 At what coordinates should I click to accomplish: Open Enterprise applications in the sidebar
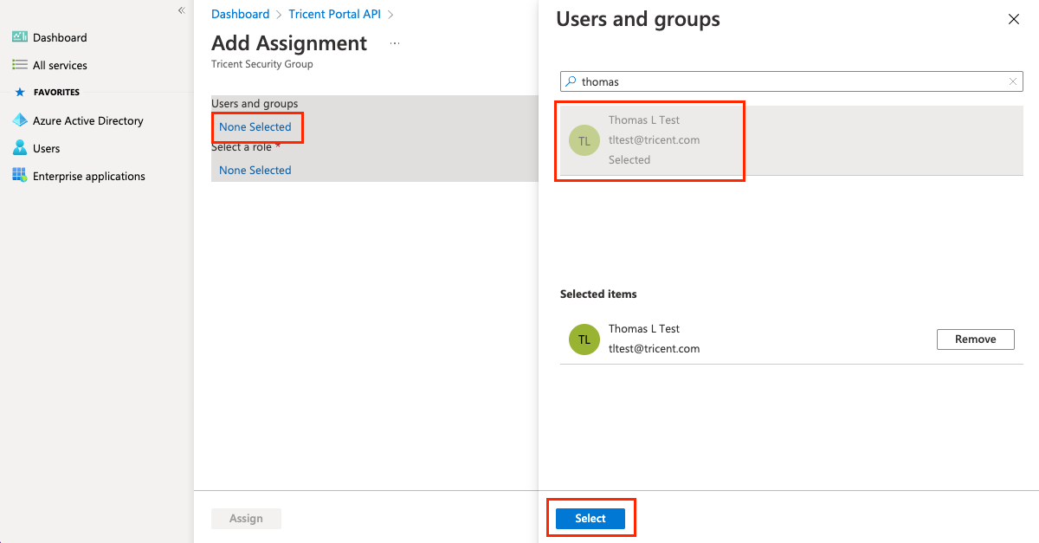89,176
